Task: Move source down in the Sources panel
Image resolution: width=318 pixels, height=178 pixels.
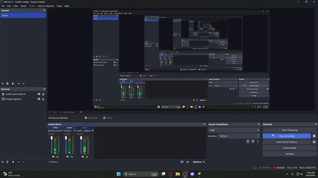Action: [x=24, y=162]
